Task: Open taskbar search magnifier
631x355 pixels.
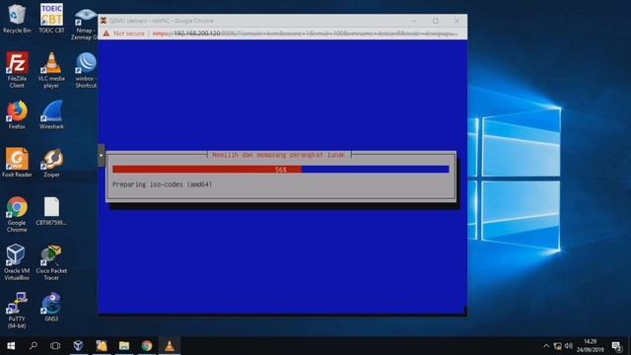Action: [x=34, y=346]
